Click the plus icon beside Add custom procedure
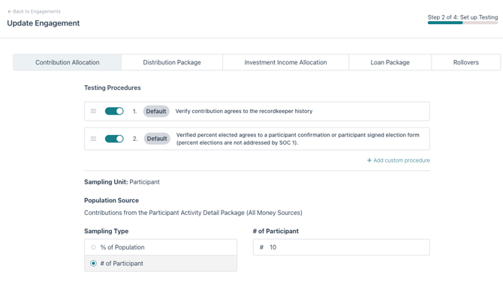 coord(369,160)
